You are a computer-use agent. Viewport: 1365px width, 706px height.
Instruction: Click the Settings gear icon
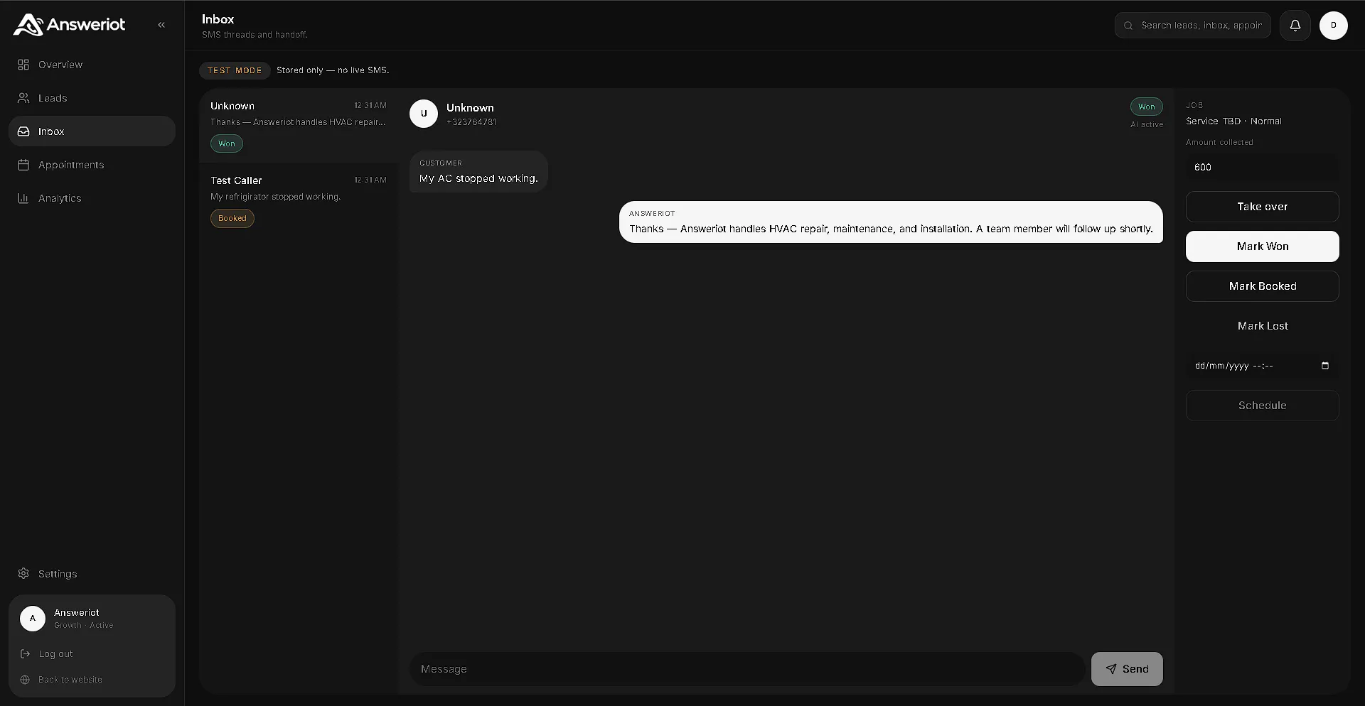(x=23, y=573)
